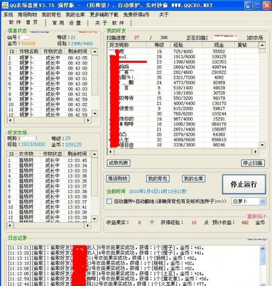Open the 我的仓库 menu
The image size is (272, 286).
click(75, 15)
